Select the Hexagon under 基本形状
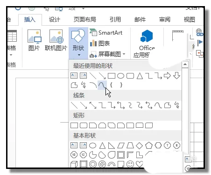211x175 pixels. point(158,146)
